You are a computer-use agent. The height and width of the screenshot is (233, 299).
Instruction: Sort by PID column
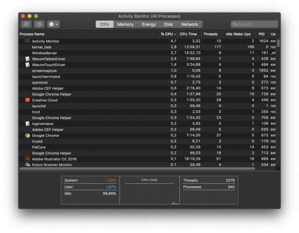click(262, 34)
